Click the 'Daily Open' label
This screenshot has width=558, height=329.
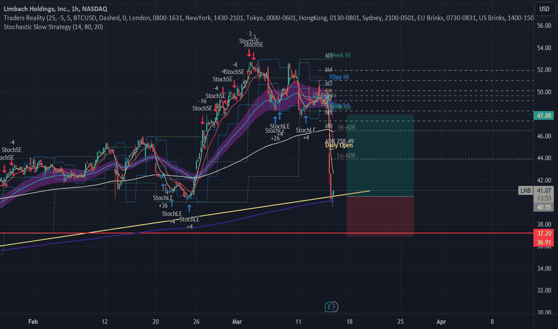[339, 145]
